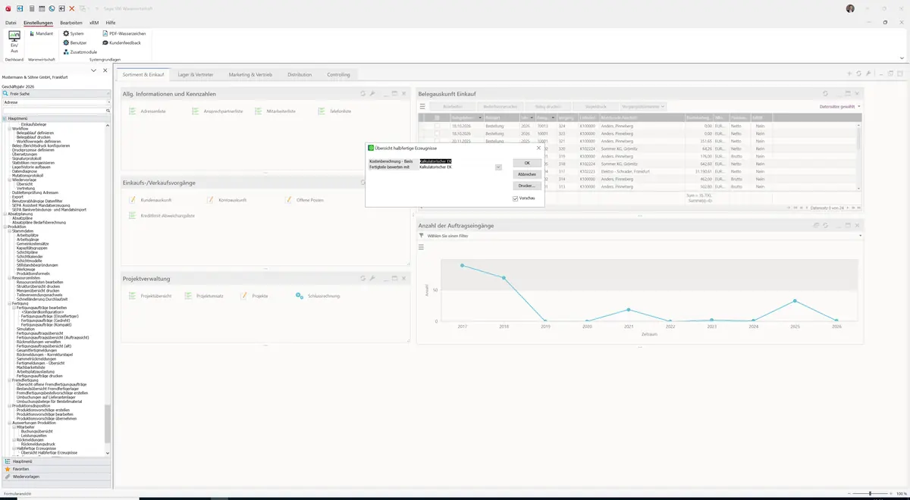
Task: Open Projektübersicht shortcut
Action: click(x=150, y=295)
